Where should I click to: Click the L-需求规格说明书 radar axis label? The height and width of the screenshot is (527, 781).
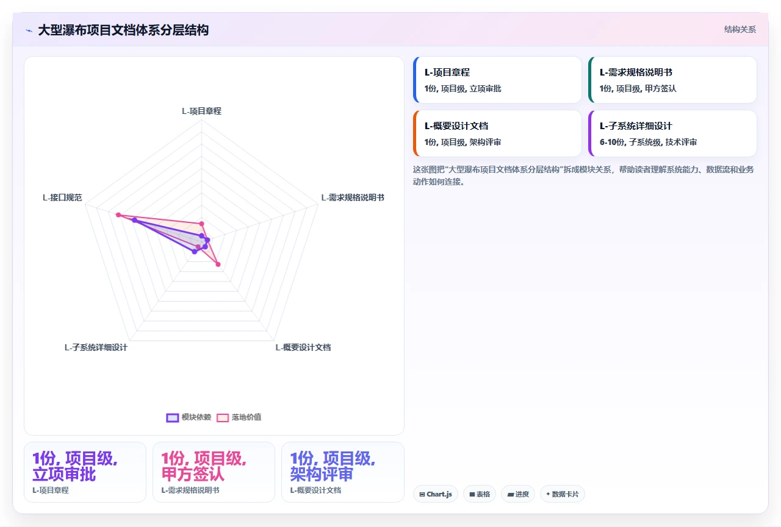point(353,197)
